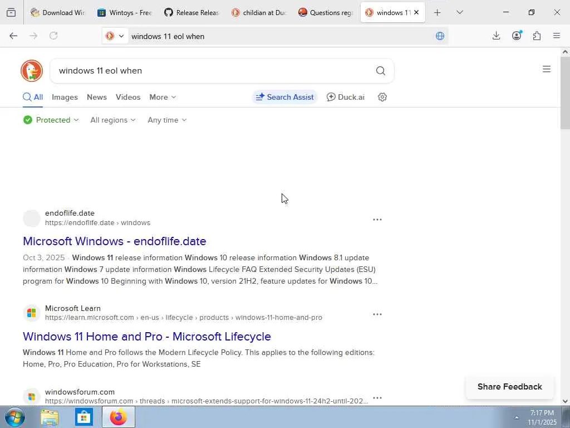The height and width of the screenshot is (428, 570).
Task: Open Windows 11 Home and Pro link
Action: coord(147,336)
